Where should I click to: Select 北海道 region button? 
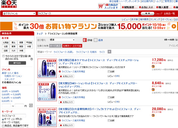(6, 42)
